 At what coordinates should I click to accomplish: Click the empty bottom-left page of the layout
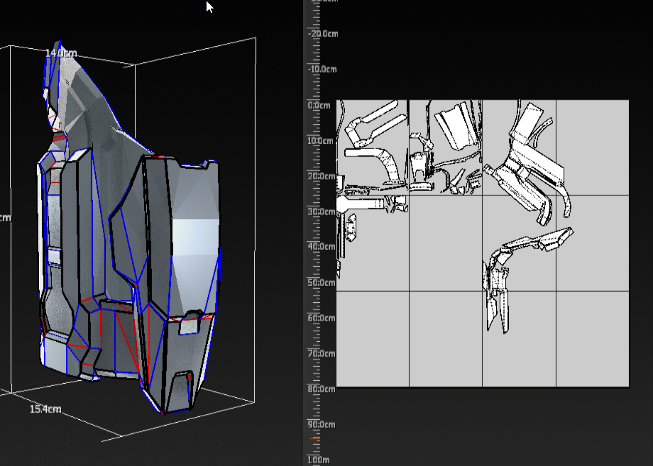(x=373, y=338)
